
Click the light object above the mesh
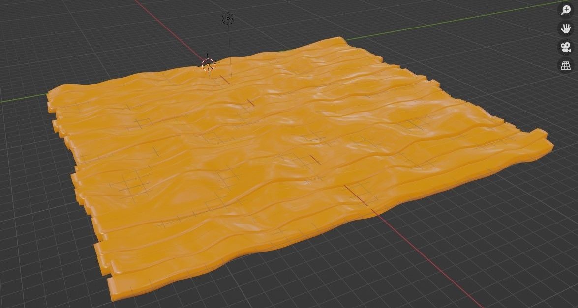[228, 18]
